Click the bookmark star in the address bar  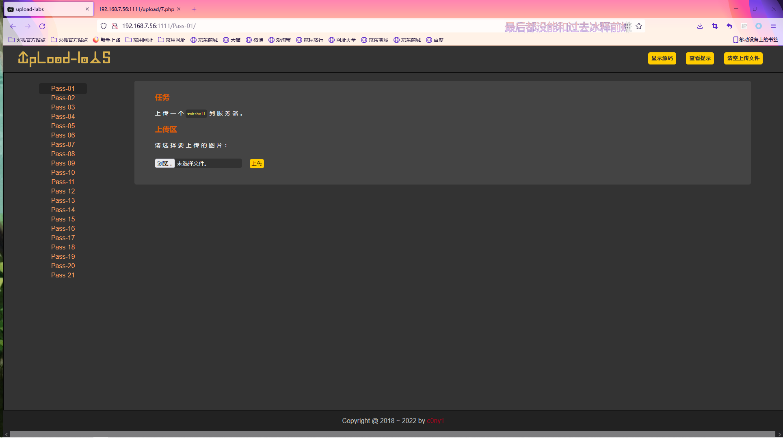(638, 26)
